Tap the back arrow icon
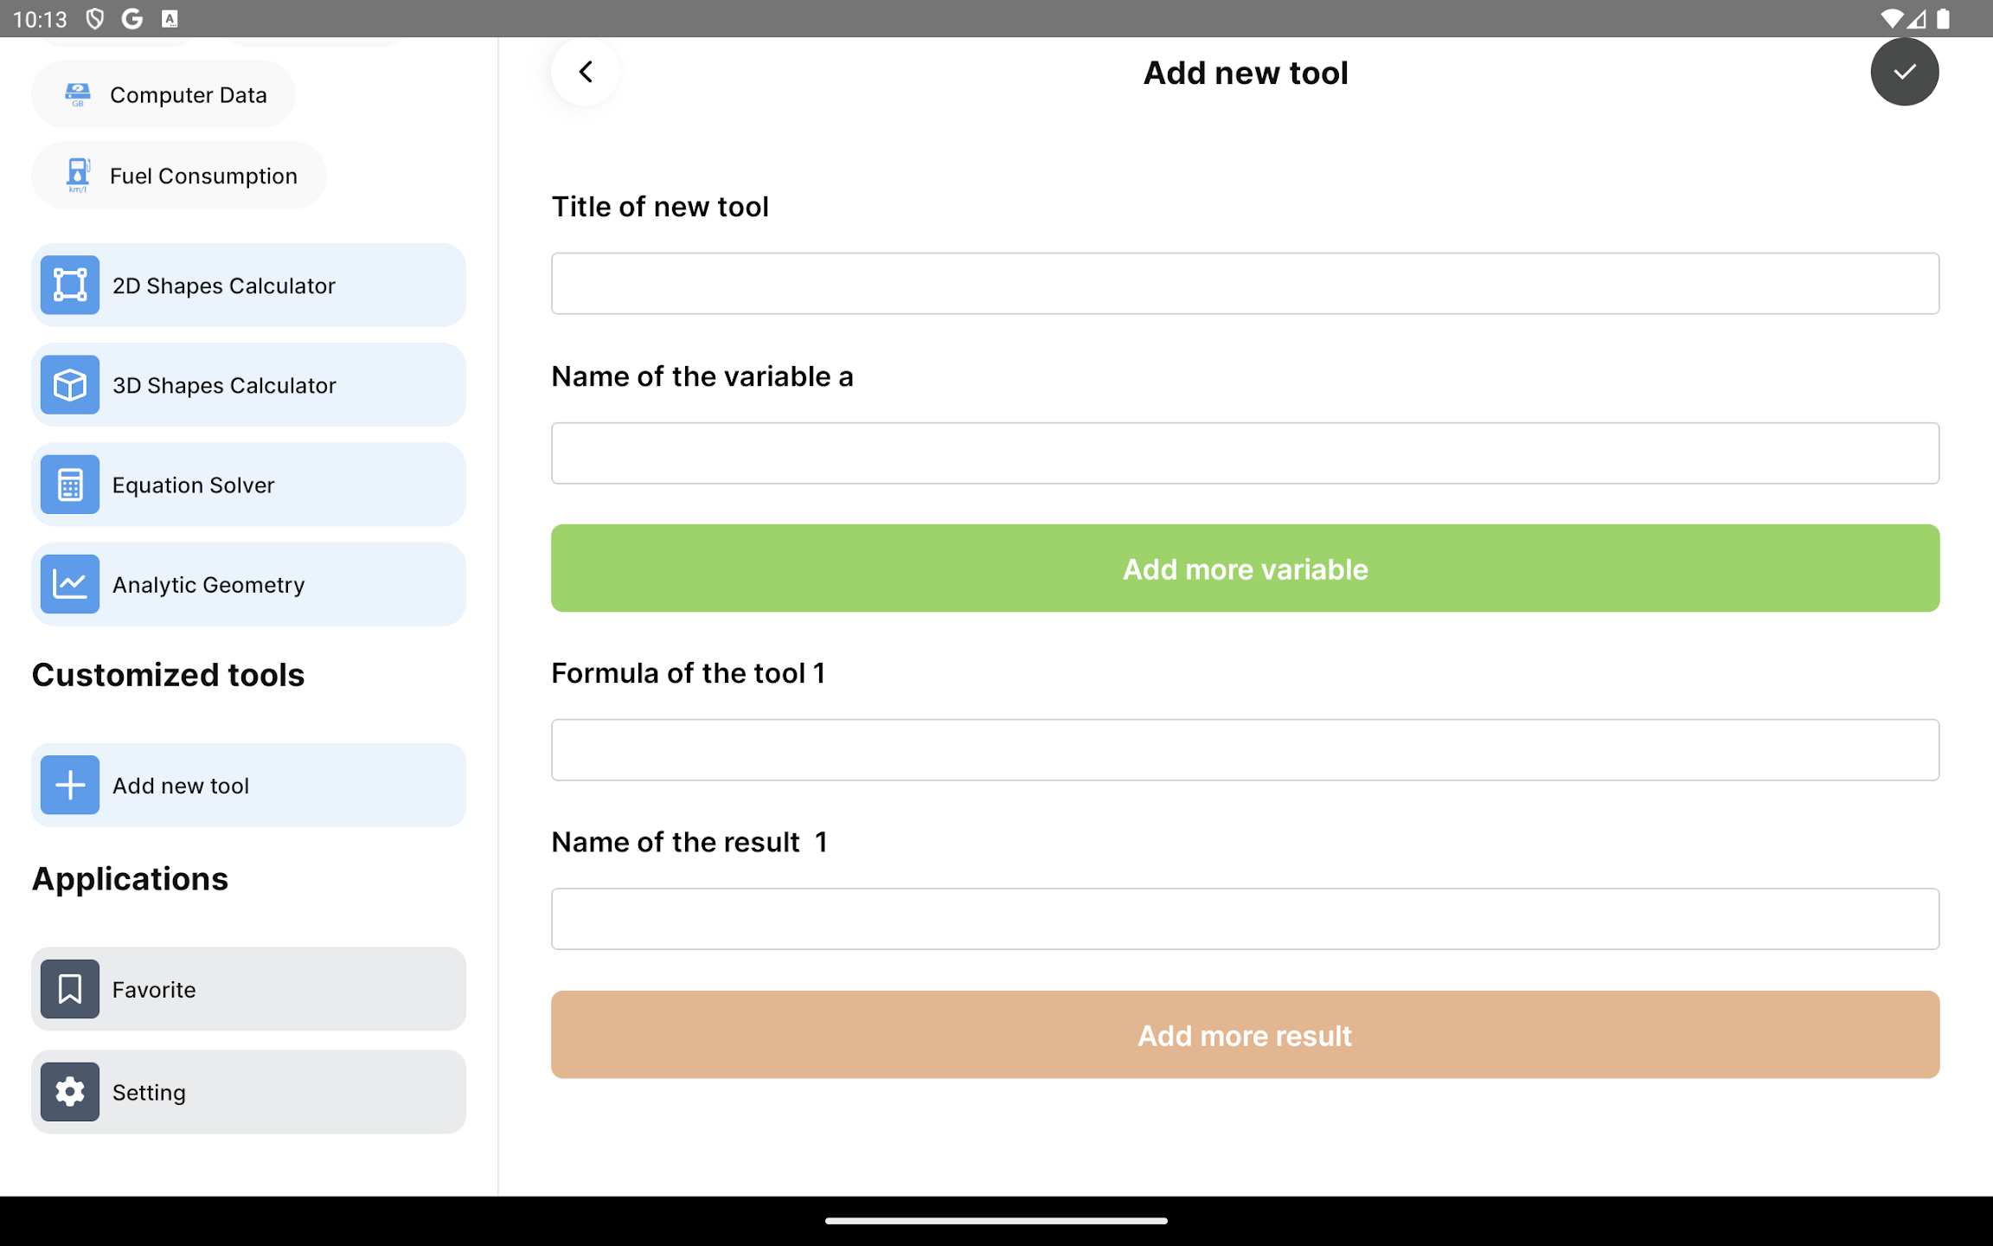1993x1246 pixels. 586,72
